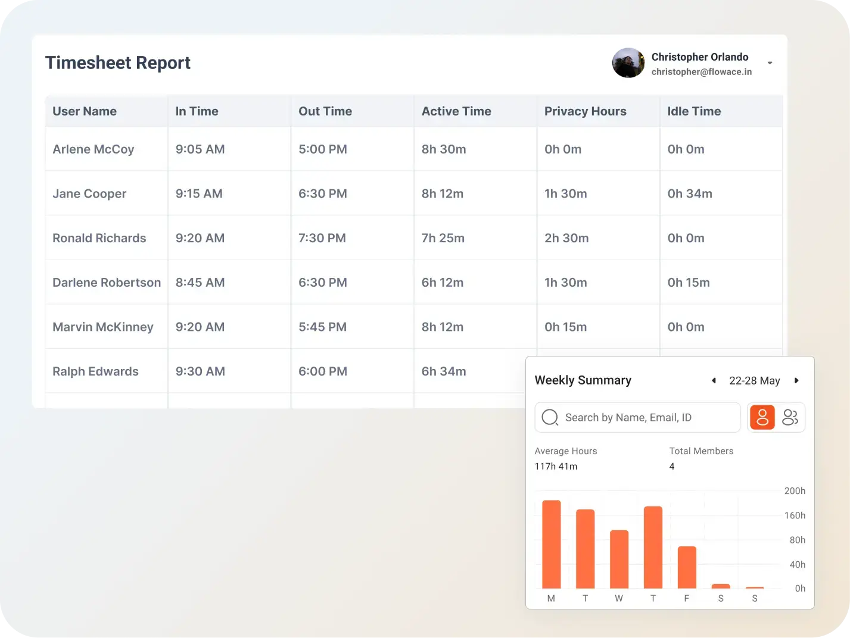
Task: Open Christopher Orlando account dropdown arrow
Action: point(770,63)
